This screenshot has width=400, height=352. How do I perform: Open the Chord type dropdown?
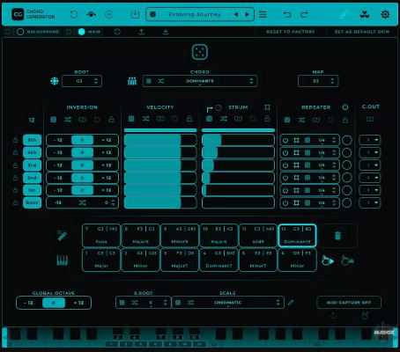pyautogui.click(x=200, y=81)
